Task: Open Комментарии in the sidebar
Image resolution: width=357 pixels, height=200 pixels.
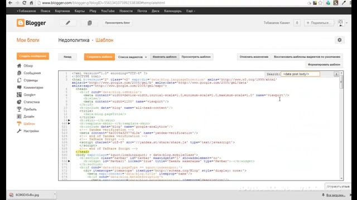Action: [33, 88]
